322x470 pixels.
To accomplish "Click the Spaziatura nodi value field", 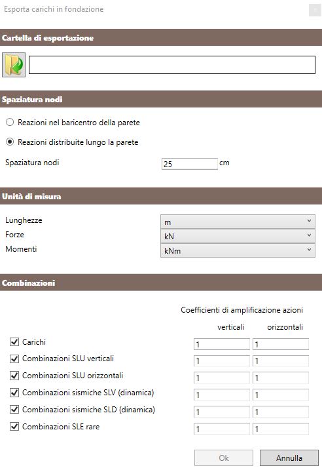I will click(x=190, y=164).
